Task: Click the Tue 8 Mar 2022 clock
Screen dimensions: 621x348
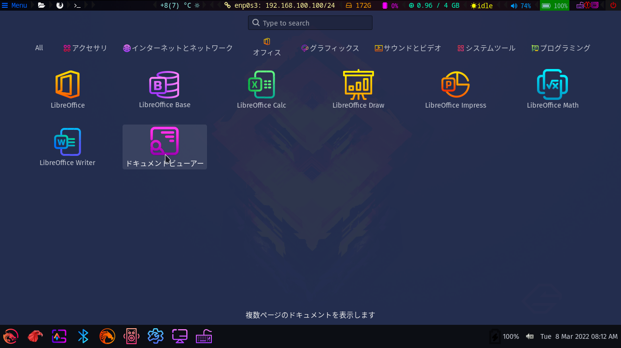Action: click(579, 336)
